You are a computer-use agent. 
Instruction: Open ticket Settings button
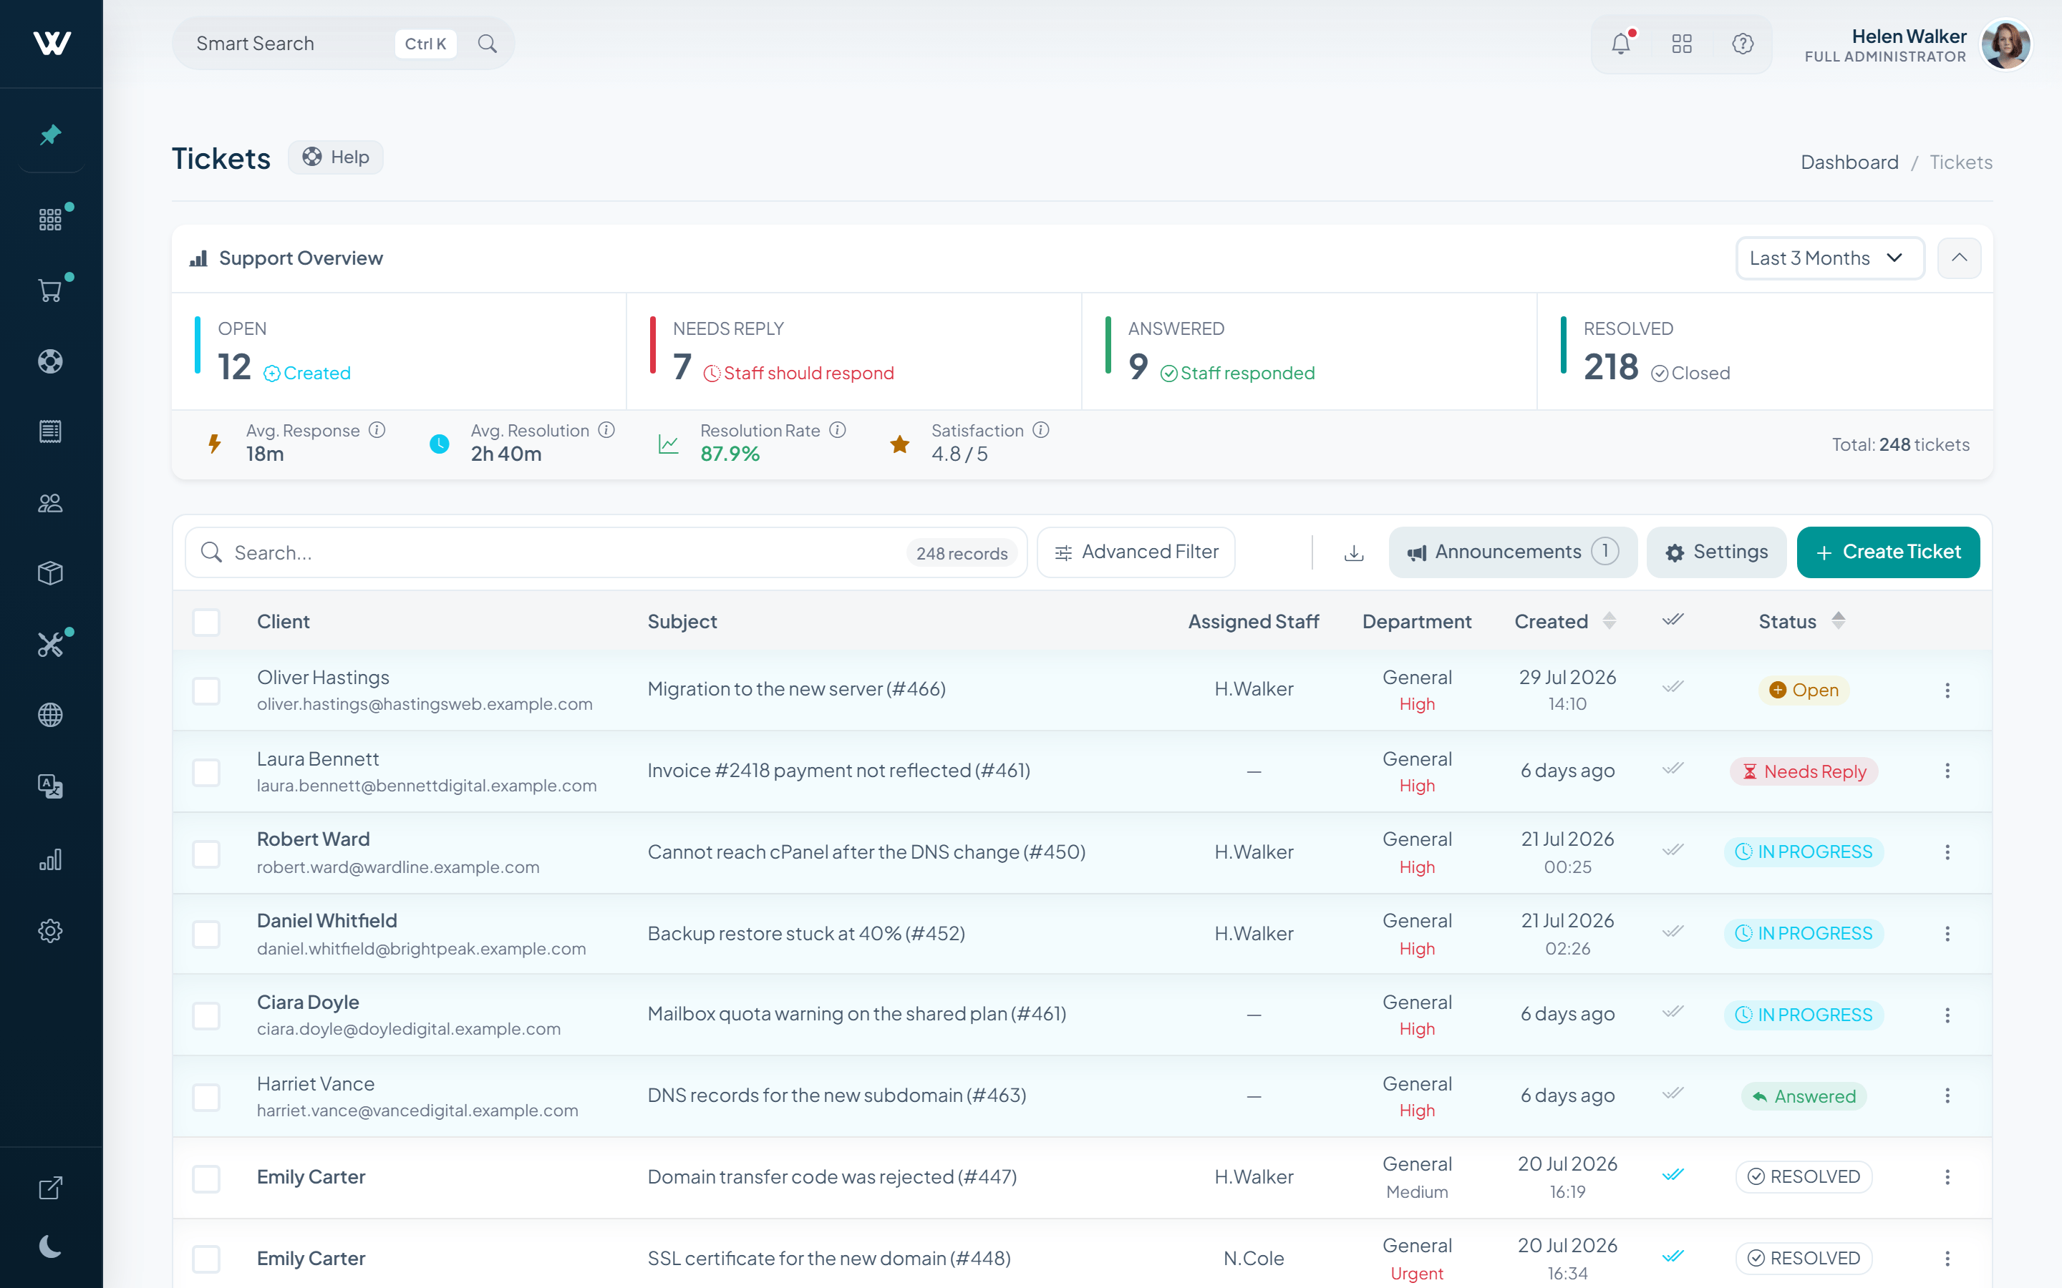tap(1716, 552)
